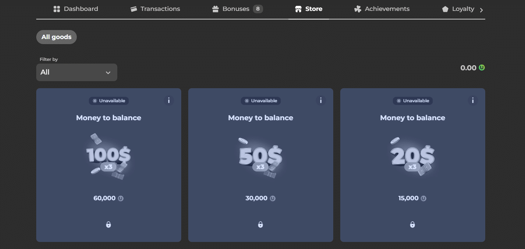
Task: Click lock icon under 30,000 price
Action: click(260, 224)
